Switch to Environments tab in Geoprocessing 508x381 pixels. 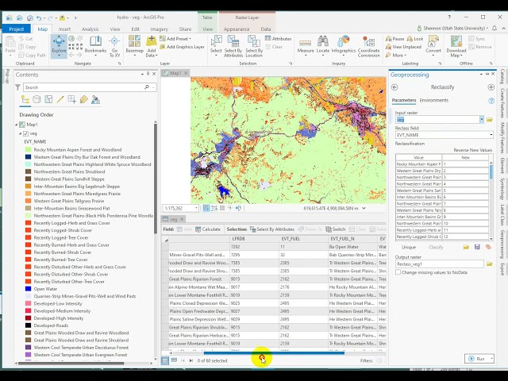[x=434, y=101]
